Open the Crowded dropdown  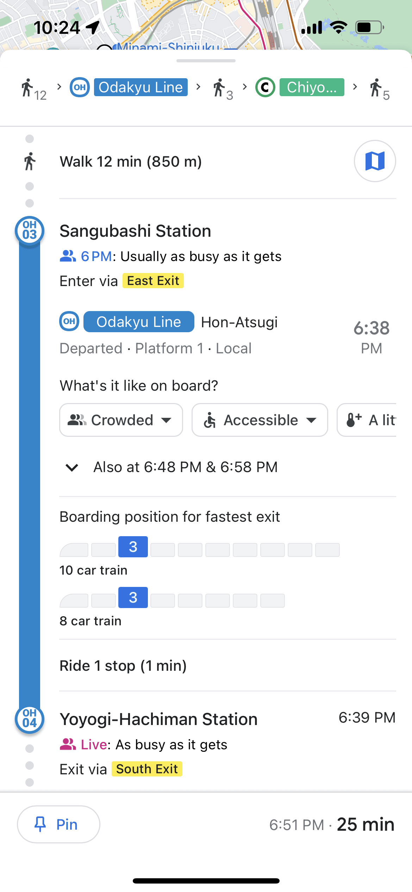point(121,420)
